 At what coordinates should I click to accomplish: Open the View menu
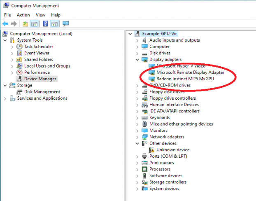(40, 15)
